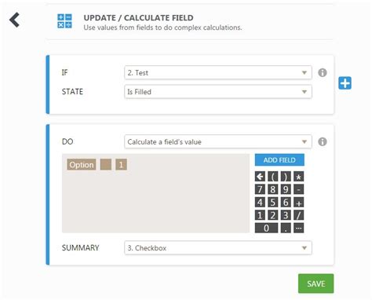Click the three-dots more key on the keypad
Screen dimensions: 372x300
[298, 228]
